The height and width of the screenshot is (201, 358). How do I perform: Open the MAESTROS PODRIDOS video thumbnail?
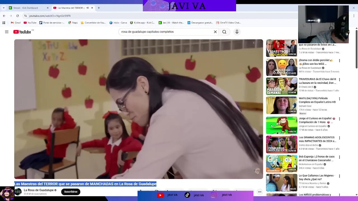(x=282, y=48)
